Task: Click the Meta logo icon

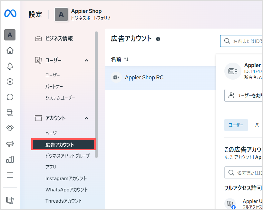Action: [10, 13]
